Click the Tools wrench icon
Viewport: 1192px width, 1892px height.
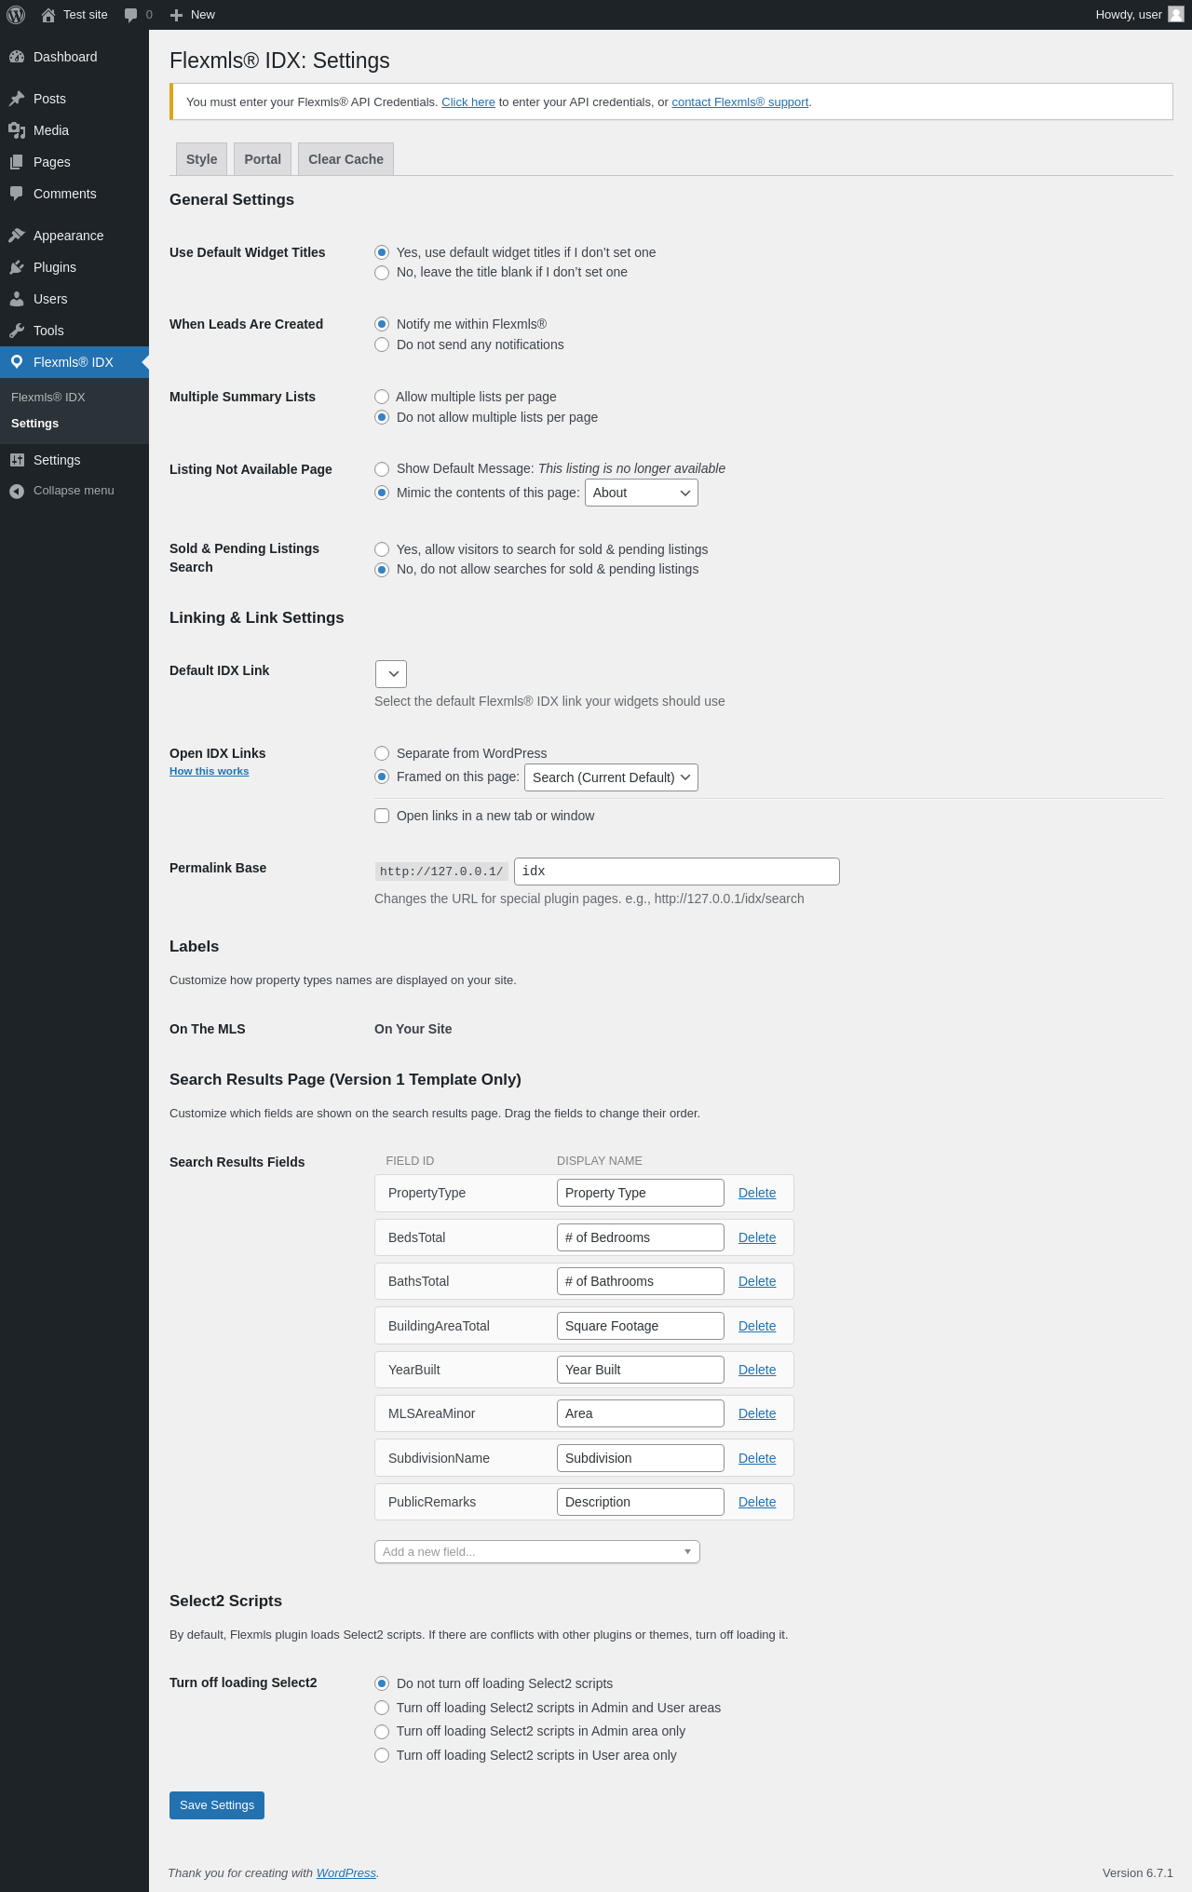(17, 331)
